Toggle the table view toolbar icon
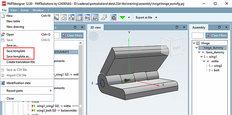This screenshot has height=115, width=232. [79, 18]
